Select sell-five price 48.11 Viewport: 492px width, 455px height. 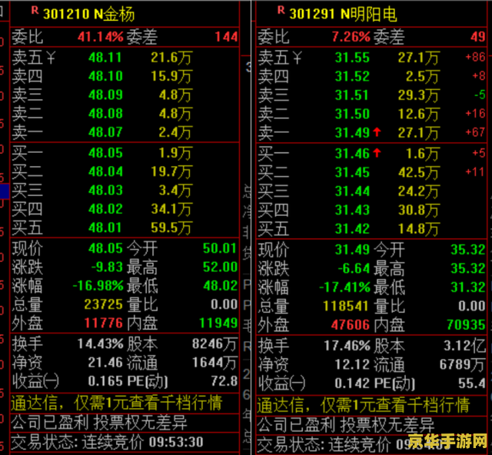[105, 58]
